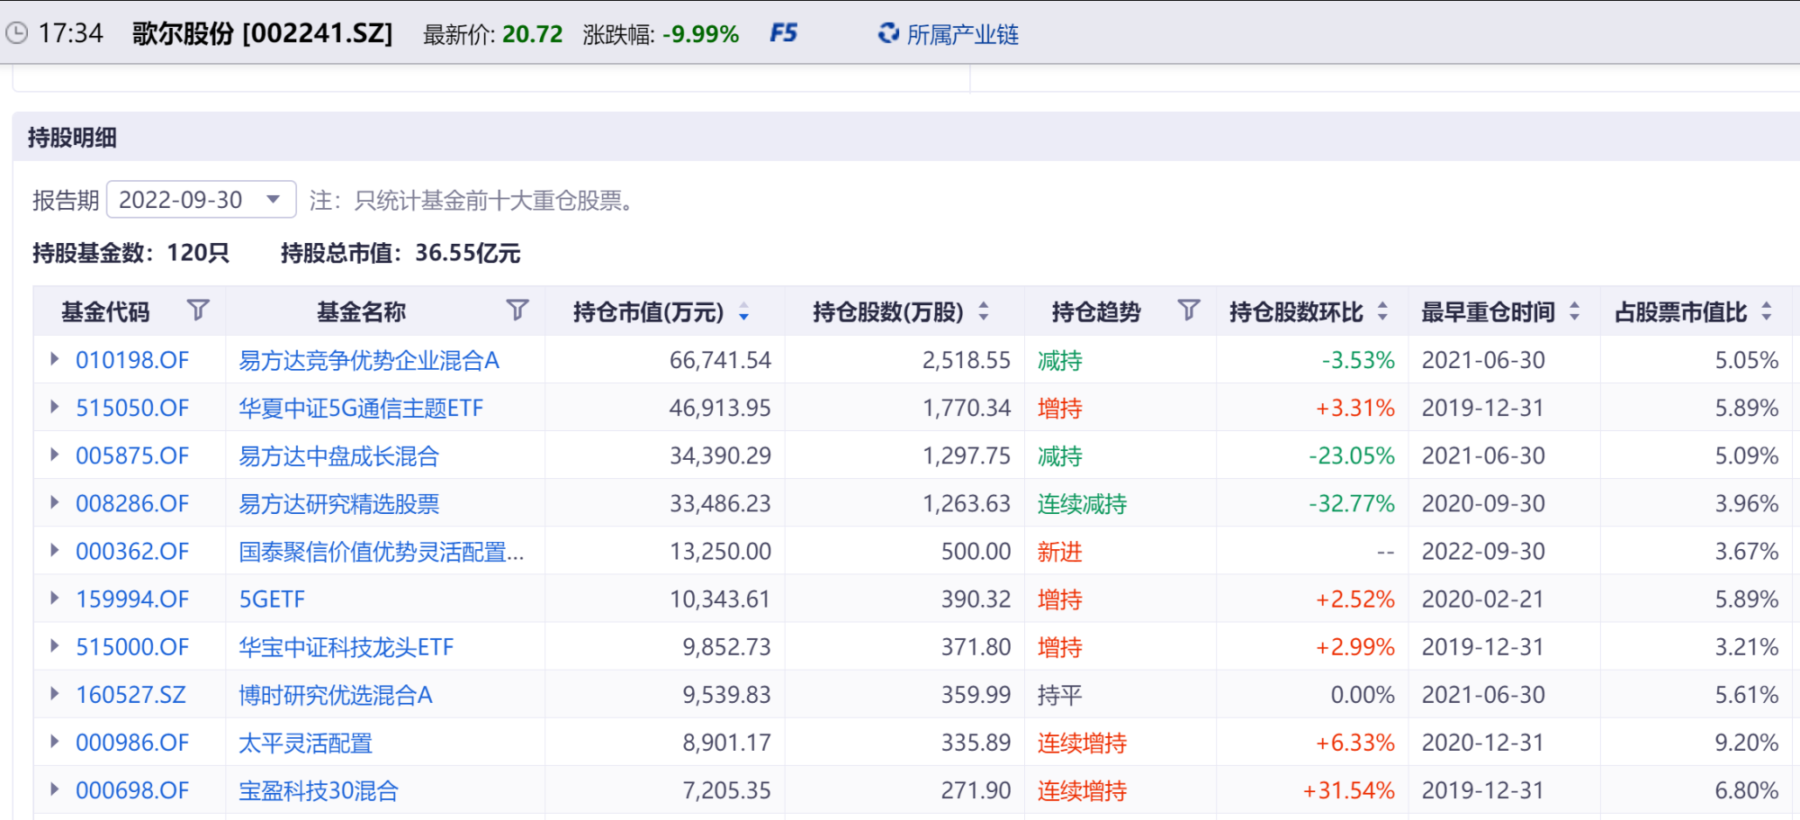The width and height of the screenshot is (1800, 820).
Task: Click the filter icon beside 基金代码
Action: (198, 311)
